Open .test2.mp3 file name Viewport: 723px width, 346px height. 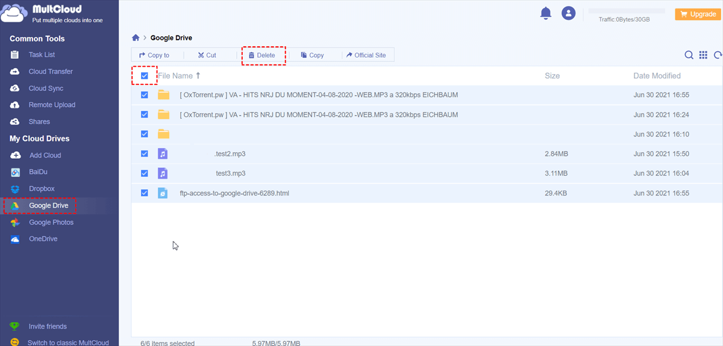[230, 154]
